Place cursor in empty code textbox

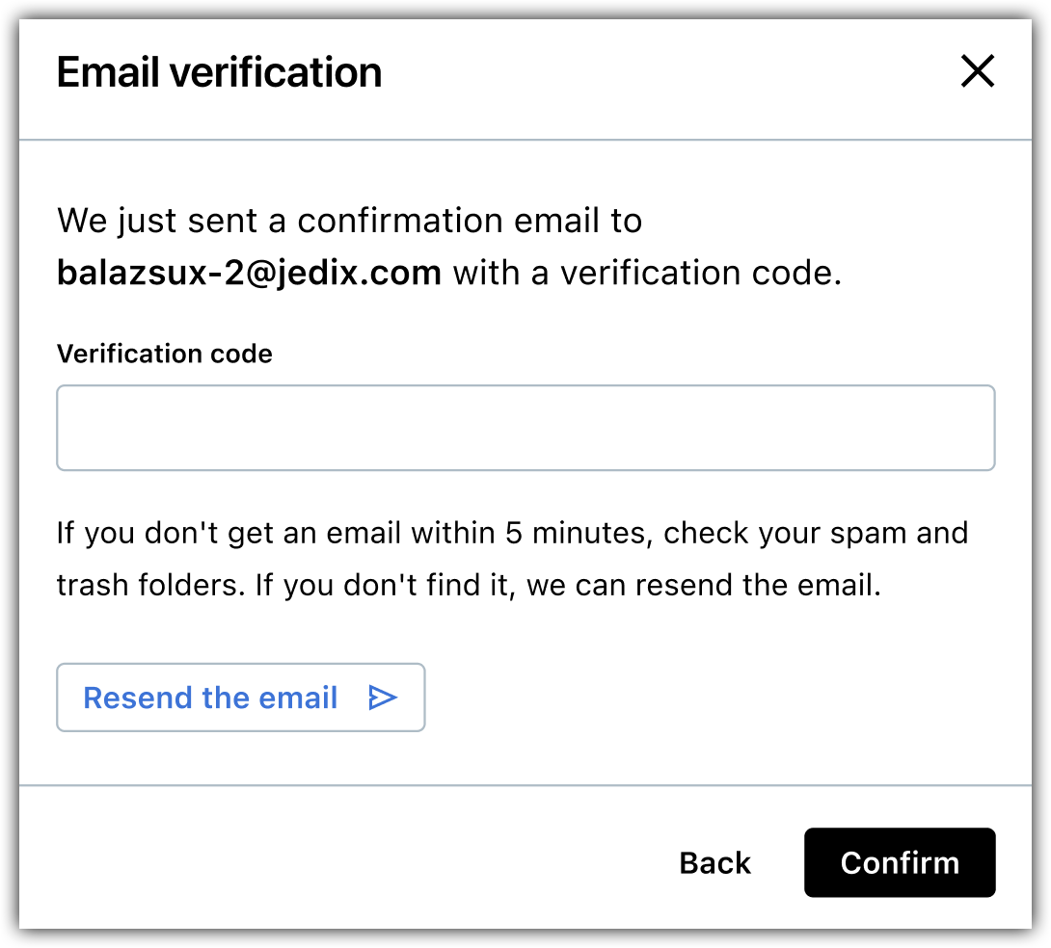click(x=525, y=428)
